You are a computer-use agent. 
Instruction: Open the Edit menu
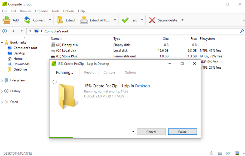tap(13, 11)
